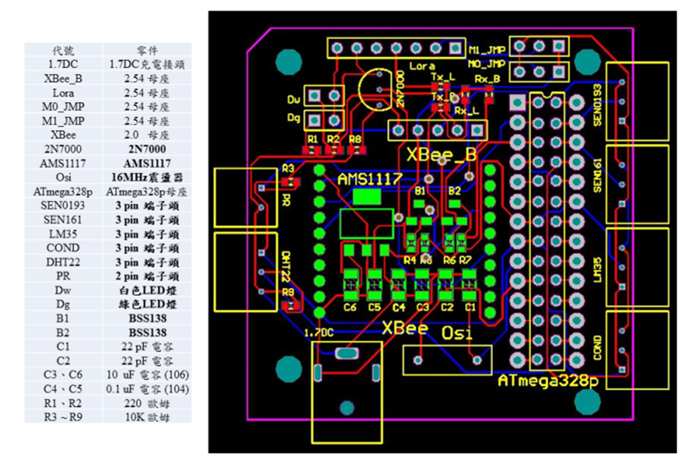Image resolution: width=691 pixels, height=470 pixels.
Task: Click the Lora header label
Action: click(x=422, y=66)
